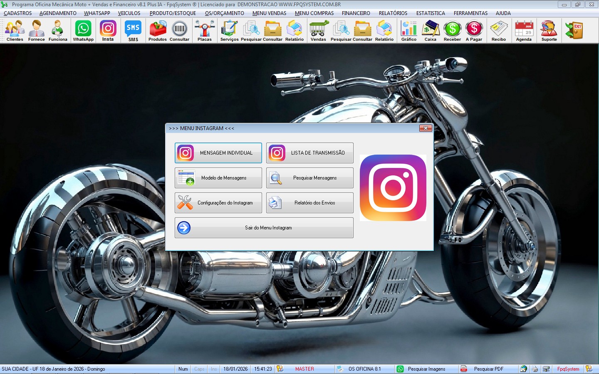Viewport: 599px width, 374px height.
Task: Open the MENU COMPRAS menu
Action: point(314,13)
